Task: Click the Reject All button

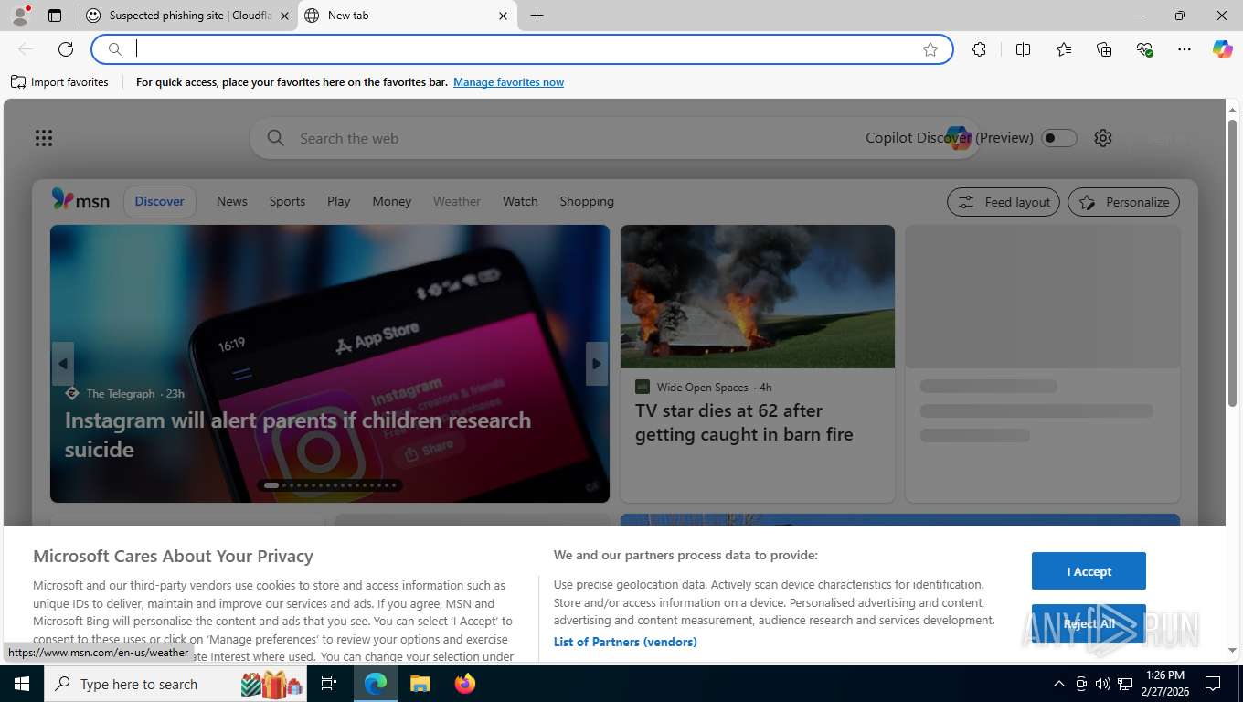Action: tap(1089, 623)
